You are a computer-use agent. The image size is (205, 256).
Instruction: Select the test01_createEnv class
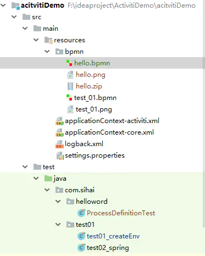click(x=113, y=236)
